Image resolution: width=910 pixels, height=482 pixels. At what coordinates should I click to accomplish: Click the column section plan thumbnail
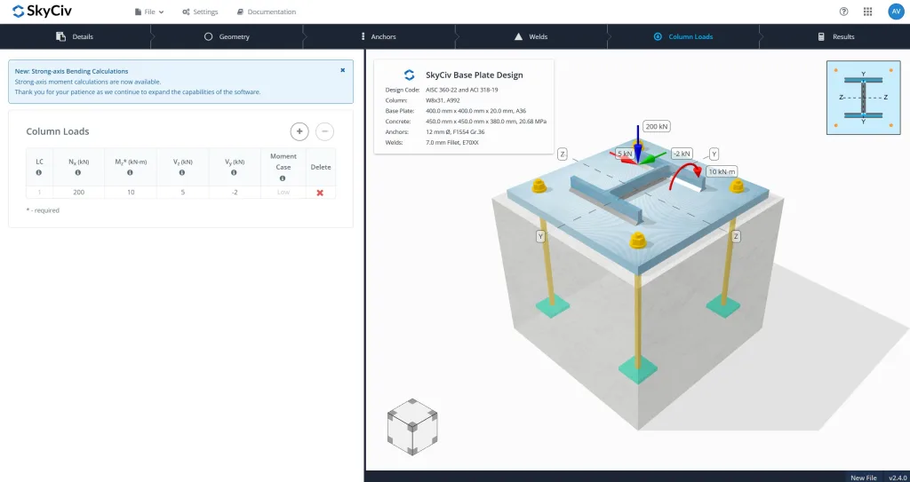click(x=863, y=98)
